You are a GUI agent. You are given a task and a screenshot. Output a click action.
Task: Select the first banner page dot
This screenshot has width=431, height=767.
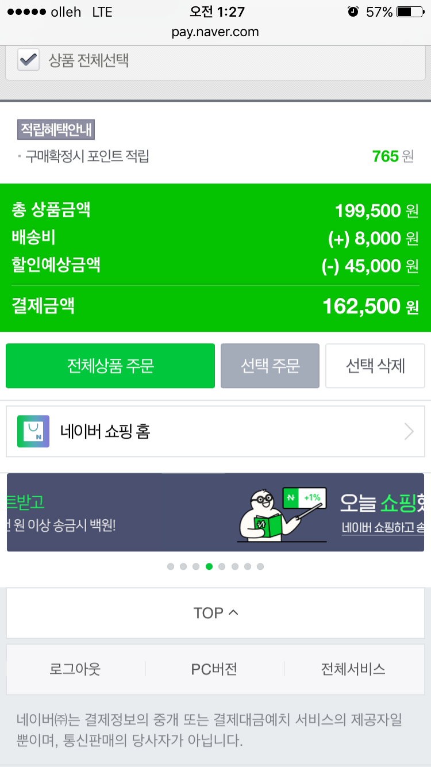click(x=171, y=566)
